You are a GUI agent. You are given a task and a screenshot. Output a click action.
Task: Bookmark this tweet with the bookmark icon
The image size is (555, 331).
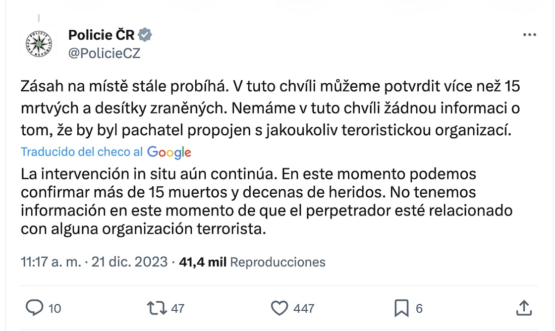401,308
